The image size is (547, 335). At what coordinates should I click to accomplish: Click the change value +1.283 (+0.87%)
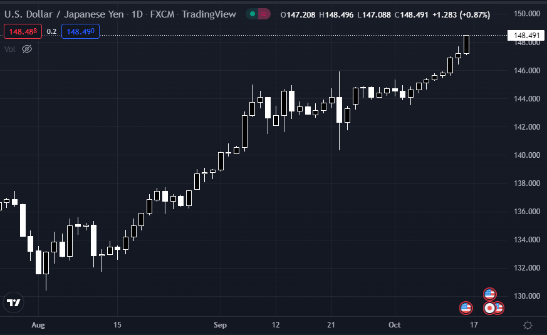coord(461,14)
